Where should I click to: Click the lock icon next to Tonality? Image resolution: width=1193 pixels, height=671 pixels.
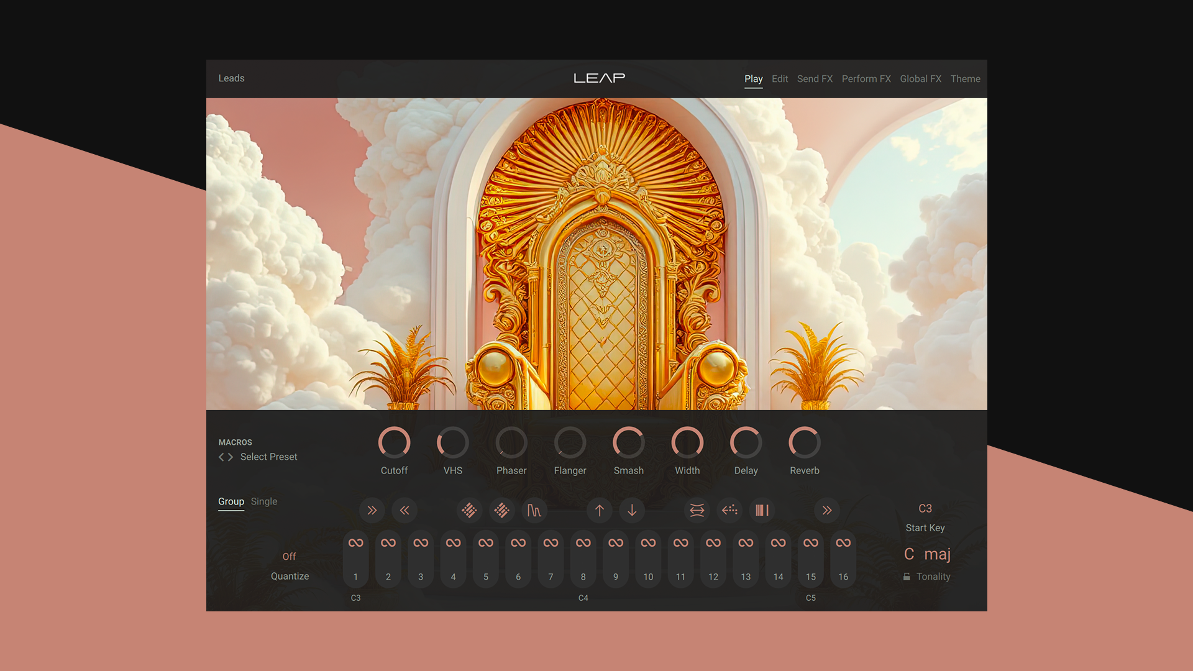pos(907,577)
